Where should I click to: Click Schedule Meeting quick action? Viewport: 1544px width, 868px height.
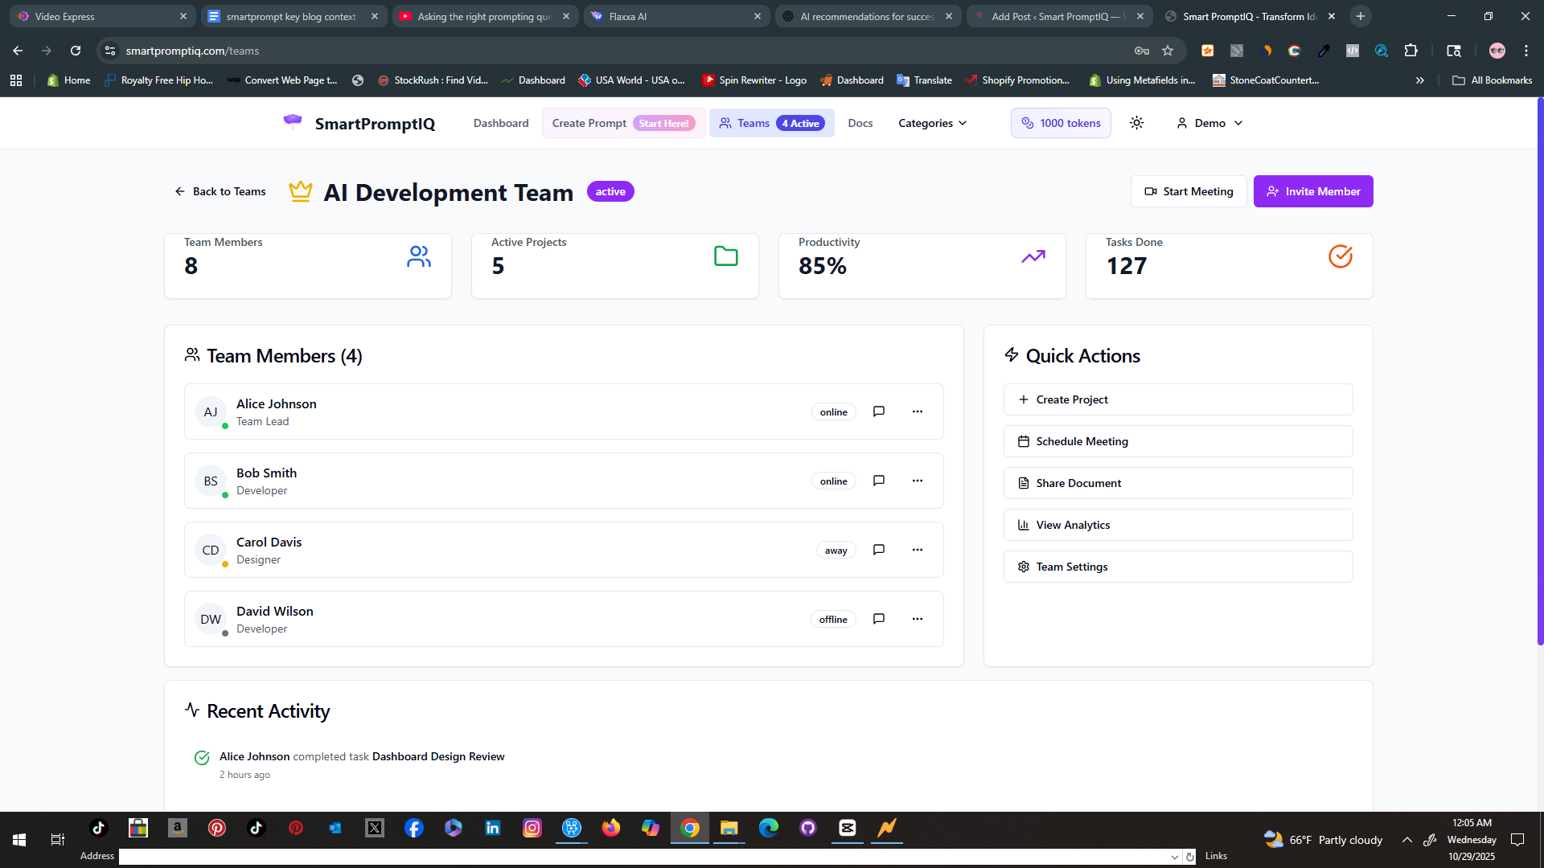(x=1178, y=441)
